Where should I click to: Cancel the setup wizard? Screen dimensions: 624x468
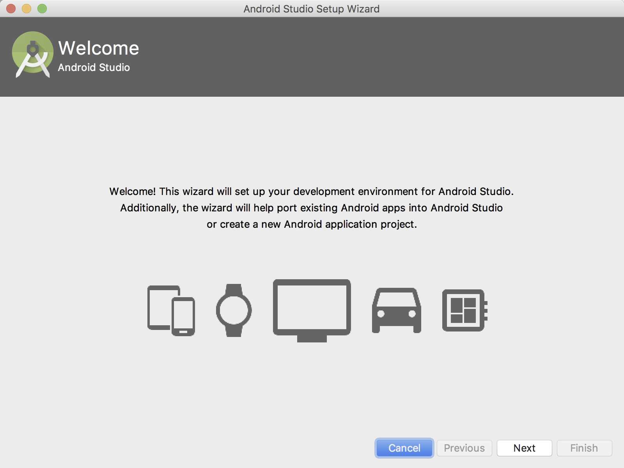click(404, 448)
